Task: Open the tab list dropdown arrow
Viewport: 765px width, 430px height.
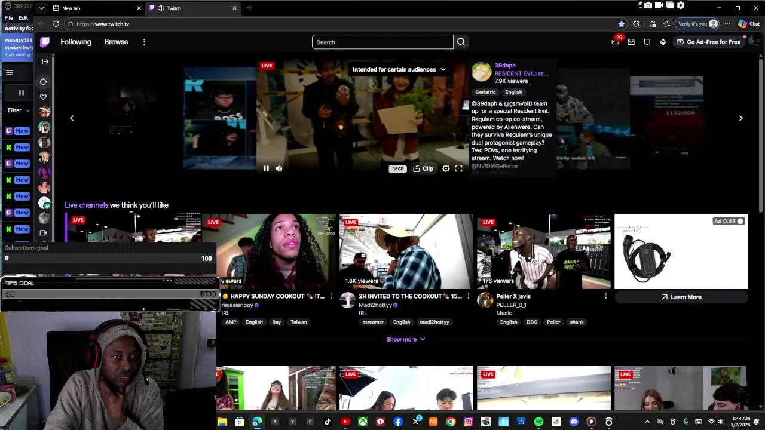Action: [41, 8]
